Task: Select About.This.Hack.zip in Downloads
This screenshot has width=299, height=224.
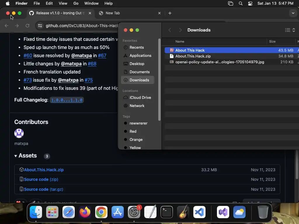Action: click(232, 56)
